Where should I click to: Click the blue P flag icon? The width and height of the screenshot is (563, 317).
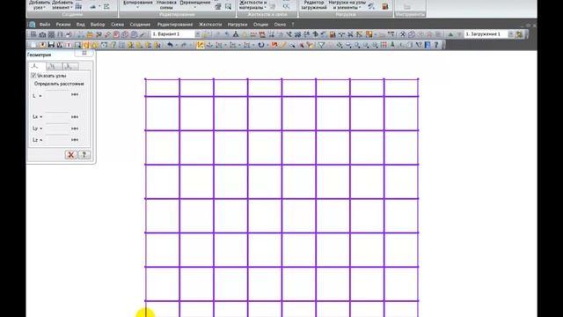click(428, 45)
